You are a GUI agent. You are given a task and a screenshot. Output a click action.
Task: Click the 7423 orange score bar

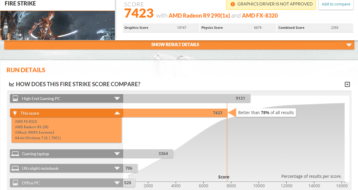click(175, 113)
